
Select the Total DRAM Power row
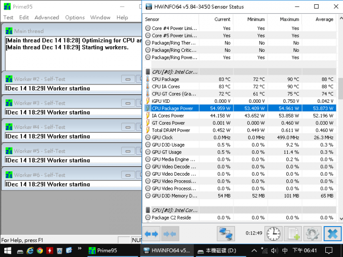[240, 130]
